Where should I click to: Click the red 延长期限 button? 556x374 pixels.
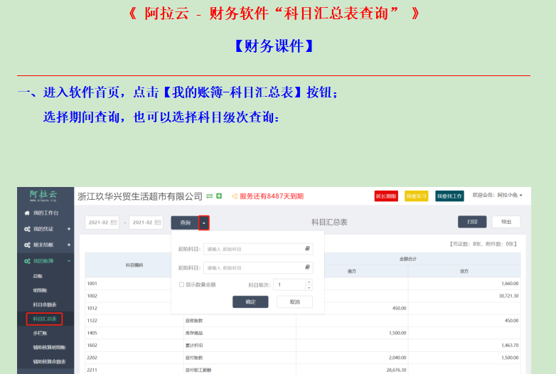pos(386,196)
